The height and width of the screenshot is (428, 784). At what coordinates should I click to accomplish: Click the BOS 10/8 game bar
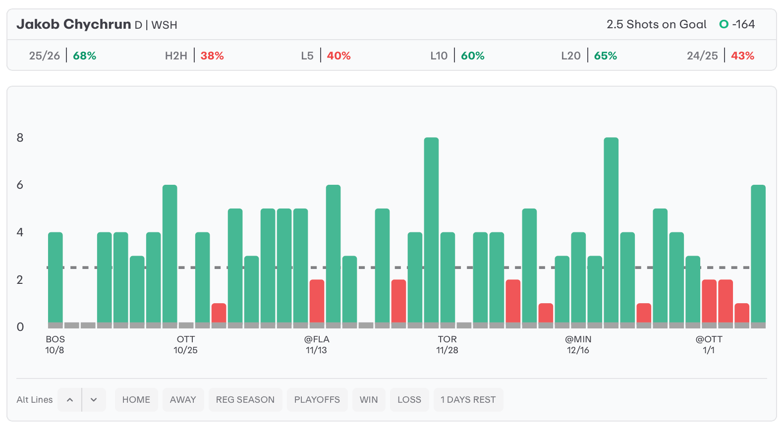56,277
